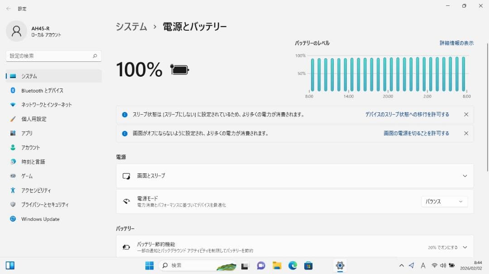Open Microsoft Edge from the taskbar
489x274 pixels.
(292, 266)
